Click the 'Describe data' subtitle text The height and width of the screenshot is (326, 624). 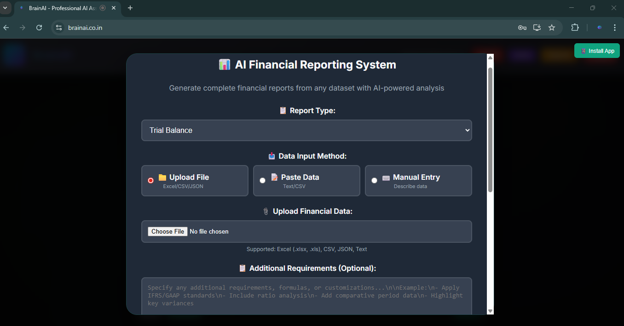410,187
